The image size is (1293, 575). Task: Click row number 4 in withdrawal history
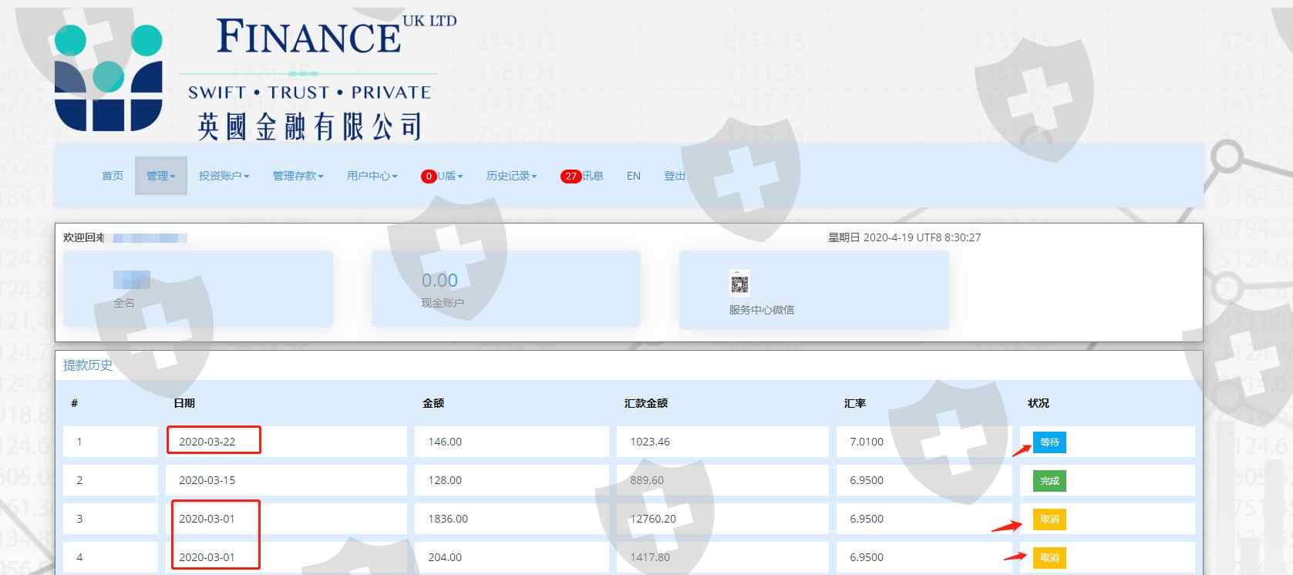[79, 557]
